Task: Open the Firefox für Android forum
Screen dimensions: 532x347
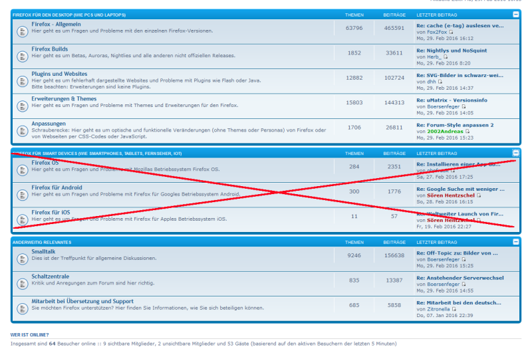Action: [x=57, y=187]
